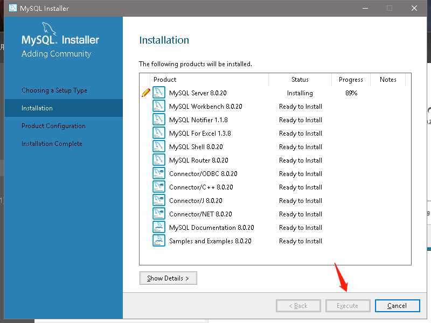Click the Installing status of MySQL Server
431x323 pixels.
[300, 93]
